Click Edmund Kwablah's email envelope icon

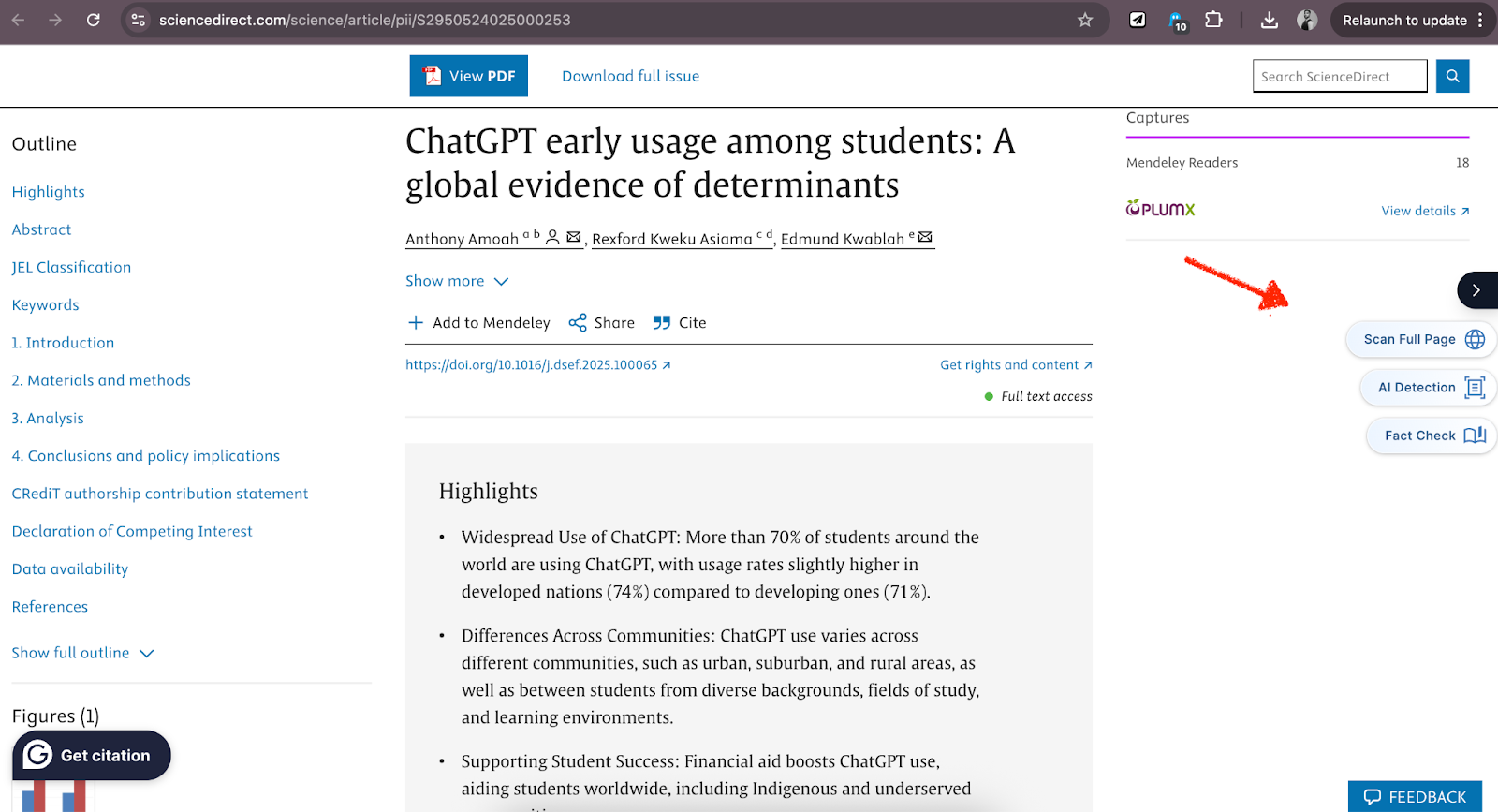pyautogui.click(x=926, y=238)
